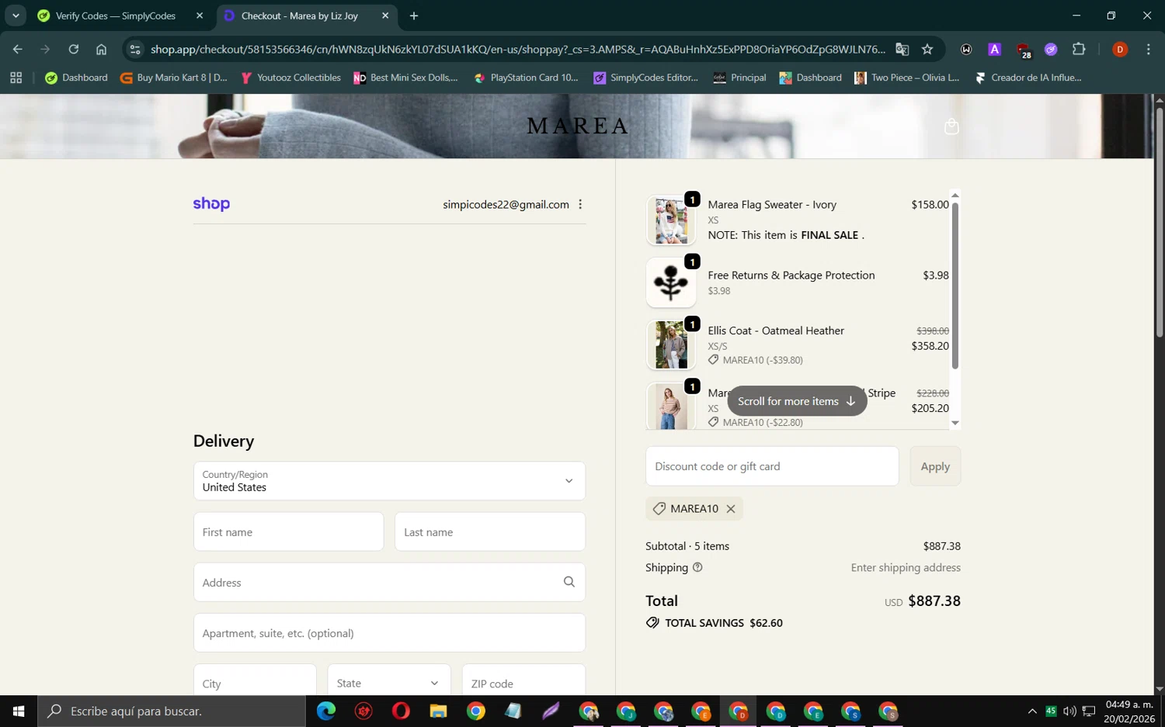Open Principal bookmark

pos(740,78)
